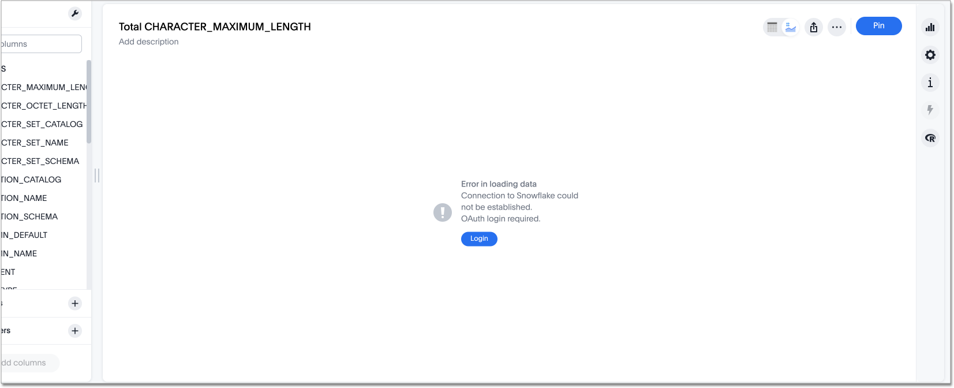The width and height of the screenshot is (954, 388).
Task: Click the CR icon at the sidebar bottom
Action: (x=930, y=138)
